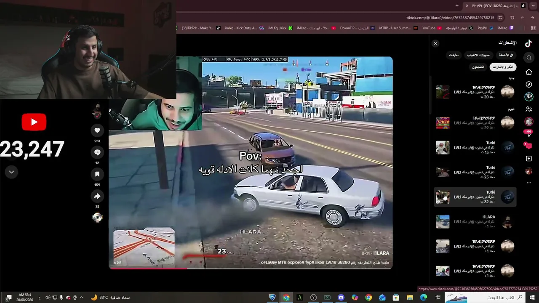Open the Explore compass icon
The width and height of the screenshot is (539, 303).
[529, 85]
